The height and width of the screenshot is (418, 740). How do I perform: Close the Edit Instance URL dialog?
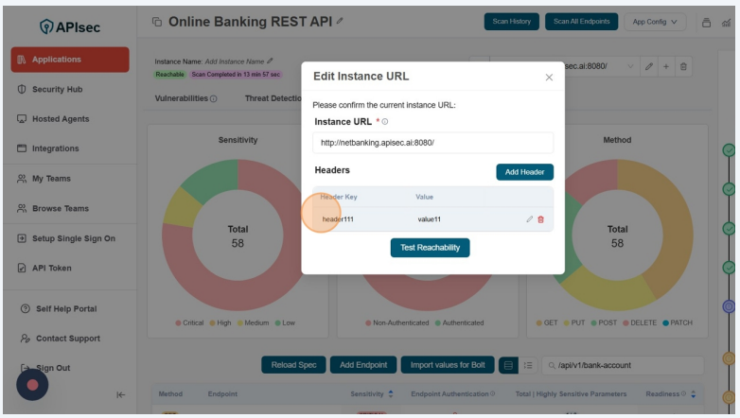549,78
